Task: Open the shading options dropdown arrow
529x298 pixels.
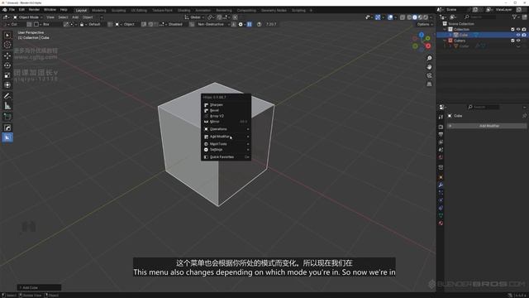Action: click(431, 17)
